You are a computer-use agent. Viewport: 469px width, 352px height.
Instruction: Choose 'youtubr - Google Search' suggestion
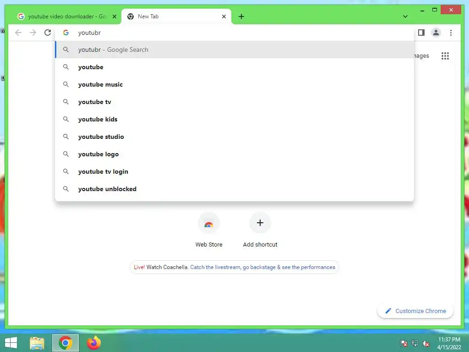coord(234,49)
